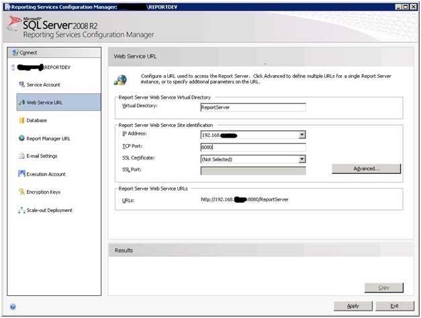This screenshot has width=421, height=318.
Task: Click the IP Address: label
Action: coord(134,134)
